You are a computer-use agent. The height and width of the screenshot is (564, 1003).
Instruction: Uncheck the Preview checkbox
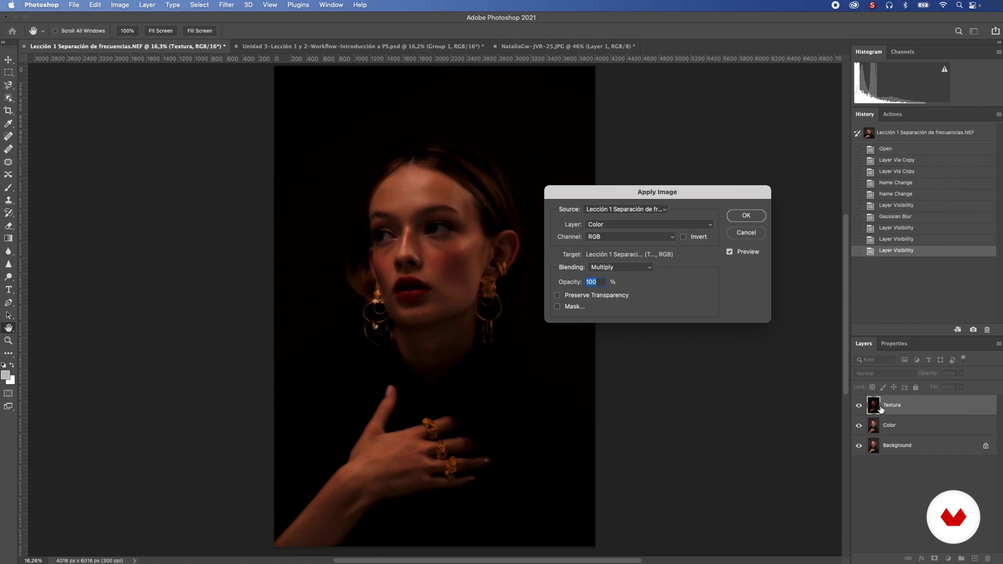(729, 251)
